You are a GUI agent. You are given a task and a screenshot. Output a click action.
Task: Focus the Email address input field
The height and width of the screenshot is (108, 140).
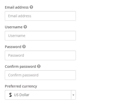point(40,16)
